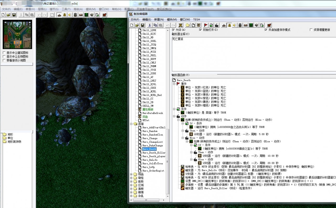Test map from main editor toolbar
336x208 pixels.
(105, 15)
